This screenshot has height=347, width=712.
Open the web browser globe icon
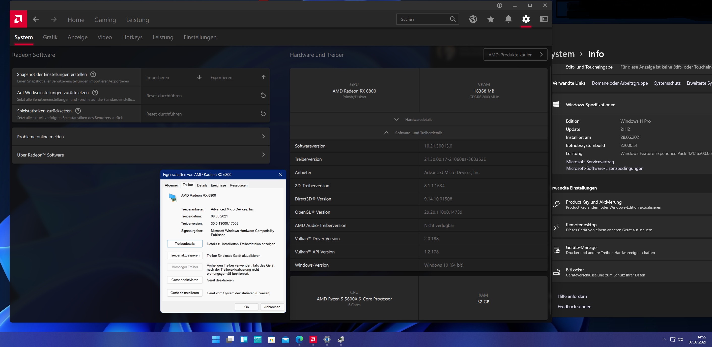tap(473, 19)
